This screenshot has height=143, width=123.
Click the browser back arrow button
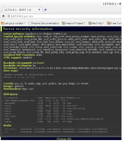click(x=4, y=16)
